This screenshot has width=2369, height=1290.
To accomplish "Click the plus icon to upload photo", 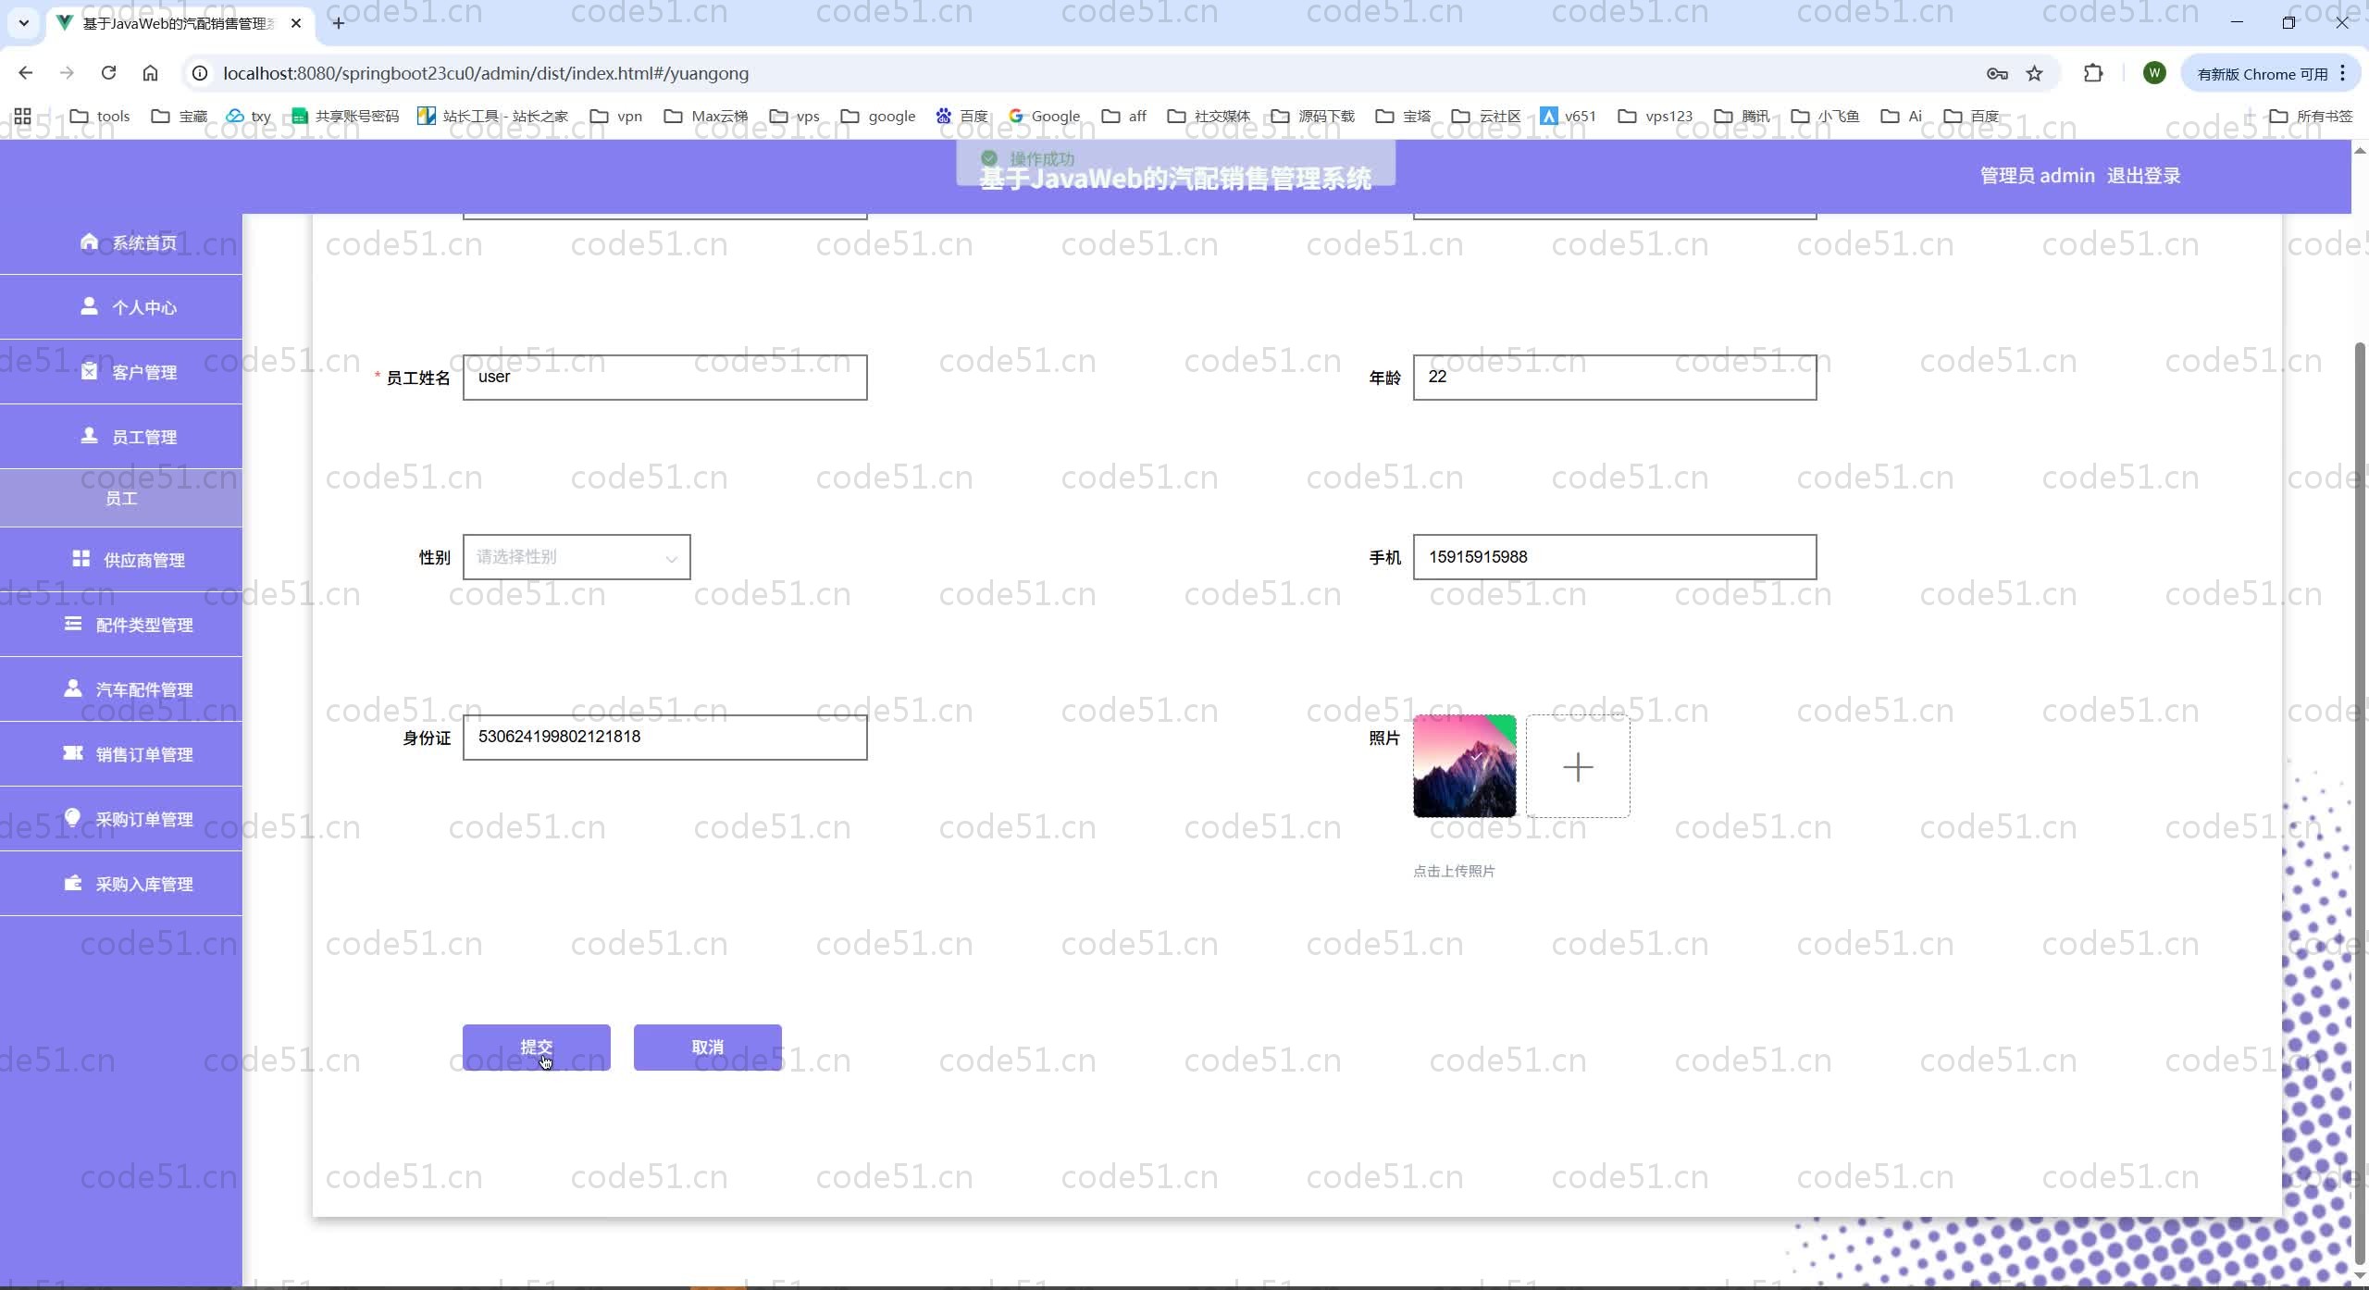I will point(1577,766).
